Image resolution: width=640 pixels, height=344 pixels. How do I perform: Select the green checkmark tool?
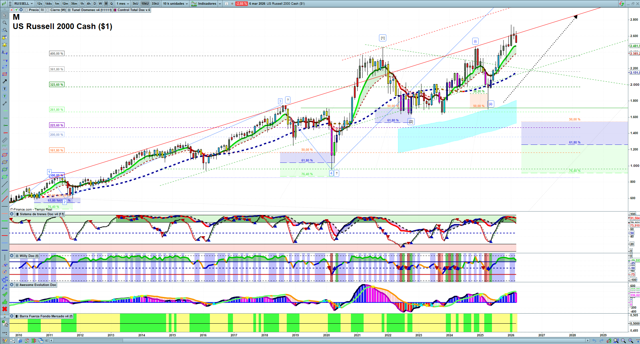click(4, 294)
